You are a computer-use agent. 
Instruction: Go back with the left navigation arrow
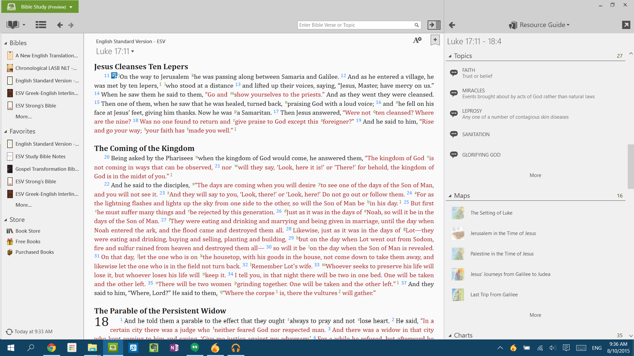point(60,25)
